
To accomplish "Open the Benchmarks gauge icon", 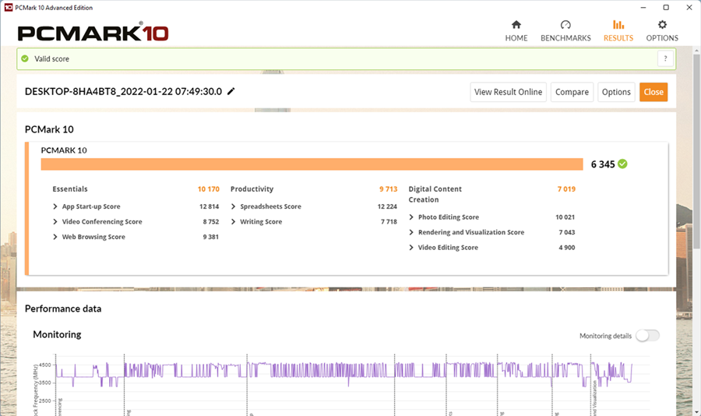I will point(565,25).
